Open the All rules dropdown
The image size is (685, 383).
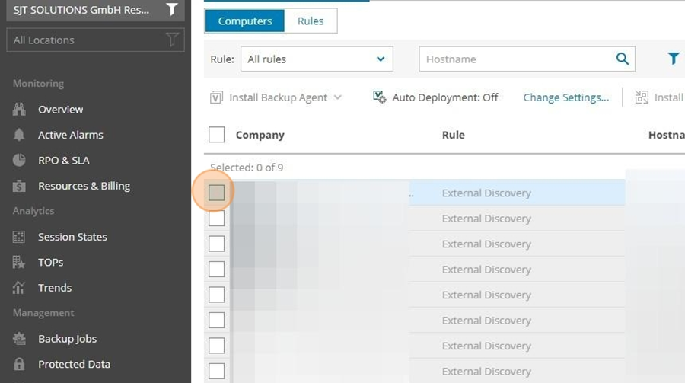tap(317, 59)
